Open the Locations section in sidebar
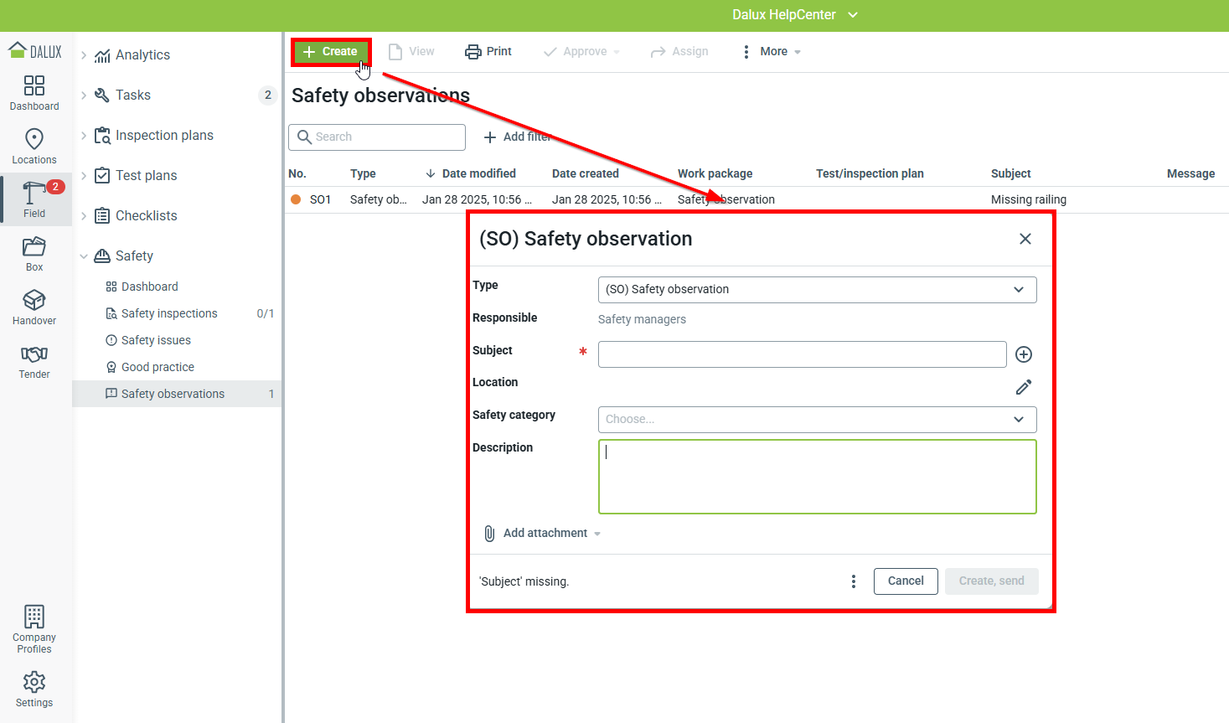1229x723 pixels. click(x=34, y=146)
